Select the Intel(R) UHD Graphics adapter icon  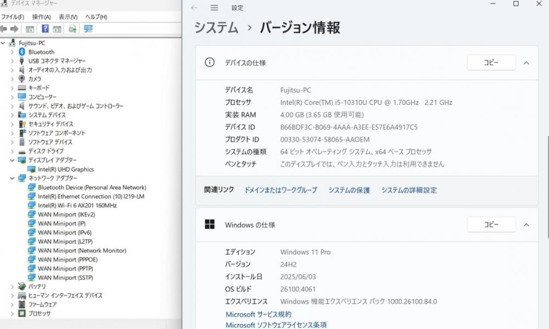(31, 169)
